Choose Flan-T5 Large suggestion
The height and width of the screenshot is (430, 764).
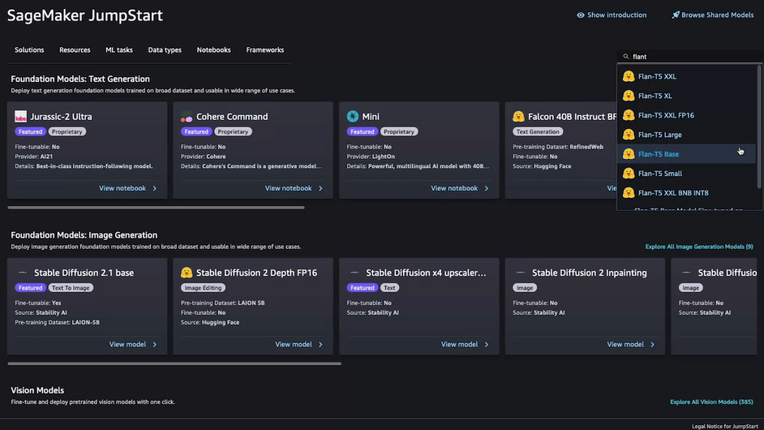click(686, 135)
